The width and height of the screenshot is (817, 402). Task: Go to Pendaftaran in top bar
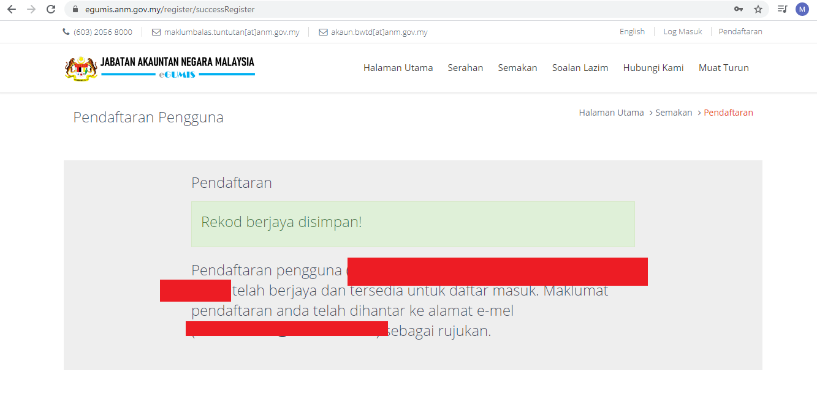pyautogui.click(x=740, y=32)
